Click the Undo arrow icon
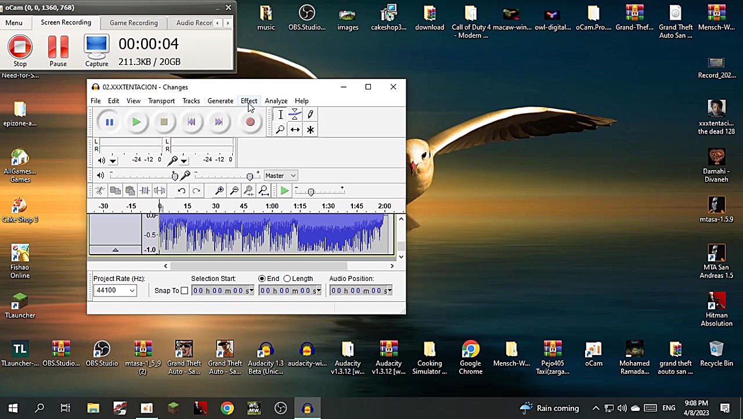 182,191
